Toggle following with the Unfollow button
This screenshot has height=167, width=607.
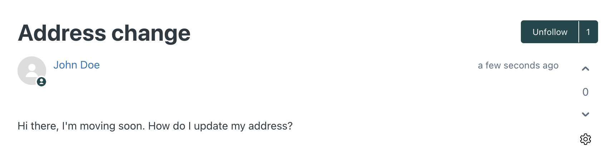coord(550,32)
